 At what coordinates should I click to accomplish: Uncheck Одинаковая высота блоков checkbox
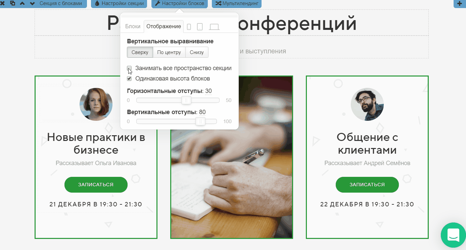click(129, 79)
